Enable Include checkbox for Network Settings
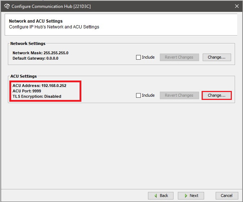243x202 pixels. click(139, 57)
